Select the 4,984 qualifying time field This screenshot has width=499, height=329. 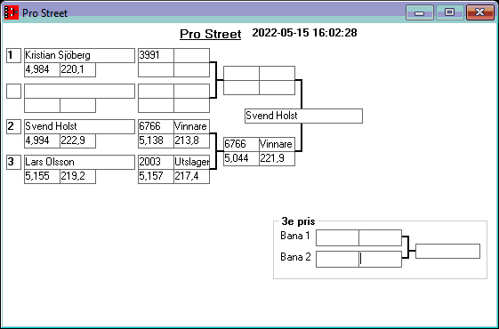42,69
